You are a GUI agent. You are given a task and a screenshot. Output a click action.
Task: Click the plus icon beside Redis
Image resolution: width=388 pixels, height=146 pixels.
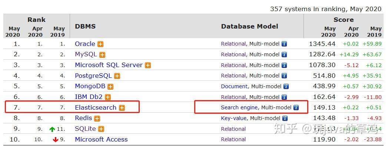[x=97, y=119]
